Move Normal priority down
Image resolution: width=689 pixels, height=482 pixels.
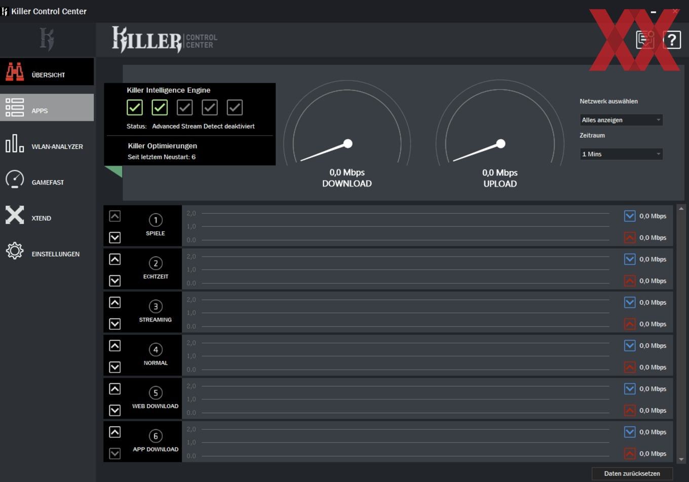click(x=115, y=367)
